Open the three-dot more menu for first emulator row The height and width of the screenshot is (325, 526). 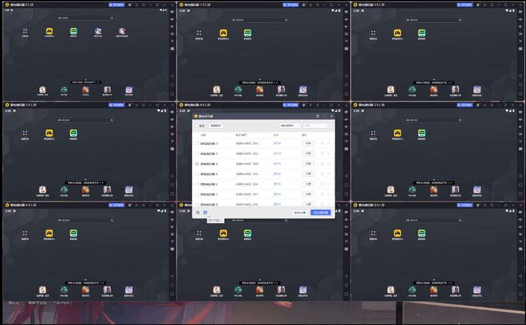[329, 143]
